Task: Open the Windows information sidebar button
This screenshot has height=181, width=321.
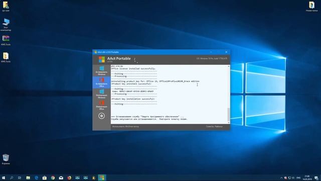Action: pyautogui.click(x=101, y=94)
